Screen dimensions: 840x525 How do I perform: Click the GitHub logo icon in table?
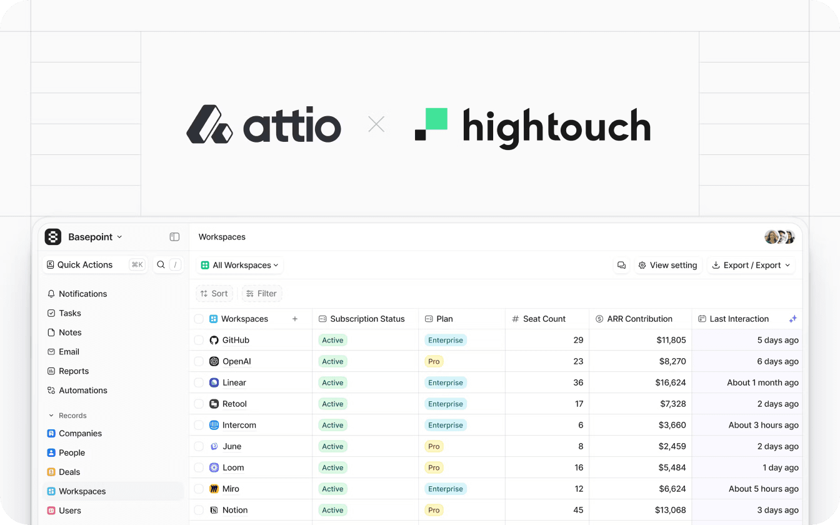tap(214, 340)
